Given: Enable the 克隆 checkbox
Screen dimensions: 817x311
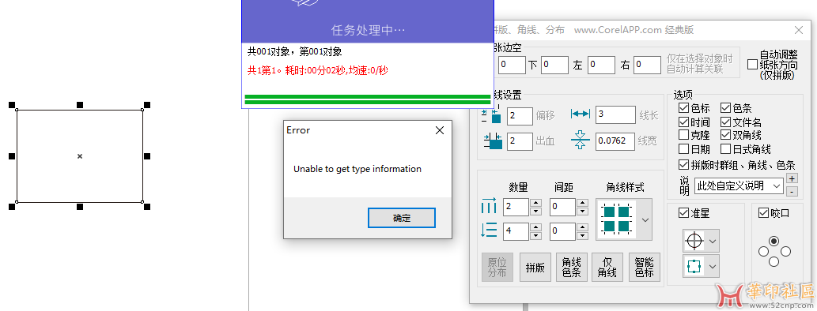Looking at the screenshot, I should pos(683,135).
